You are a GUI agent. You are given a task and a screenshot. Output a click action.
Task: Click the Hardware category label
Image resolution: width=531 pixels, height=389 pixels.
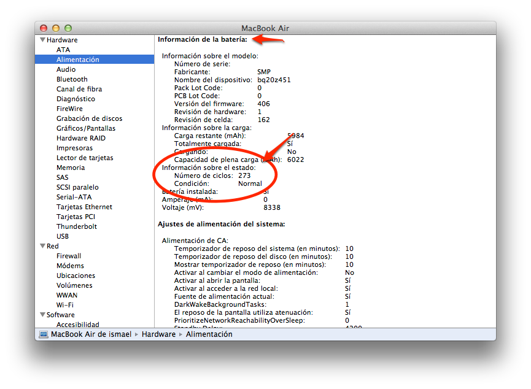point(62,40)
